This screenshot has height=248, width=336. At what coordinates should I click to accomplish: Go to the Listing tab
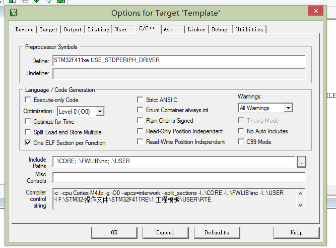[99, 29]
